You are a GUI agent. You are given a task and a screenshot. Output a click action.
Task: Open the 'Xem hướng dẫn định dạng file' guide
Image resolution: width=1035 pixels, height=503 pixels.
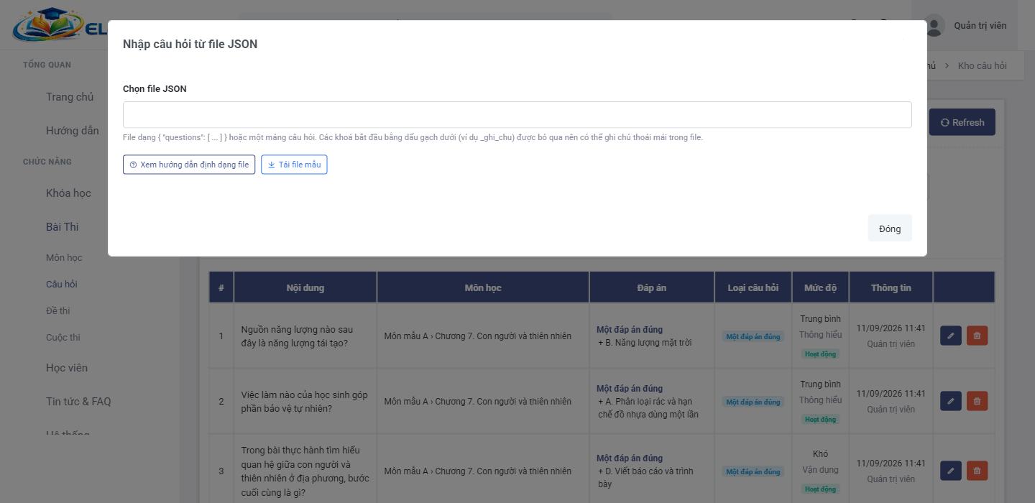[189, 165]
